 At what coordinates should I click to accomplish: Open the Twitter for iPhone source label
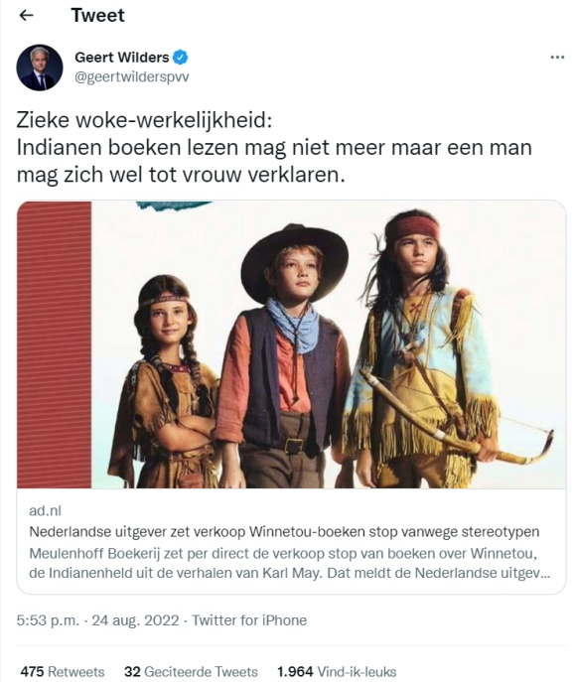(x=249, y=619)
